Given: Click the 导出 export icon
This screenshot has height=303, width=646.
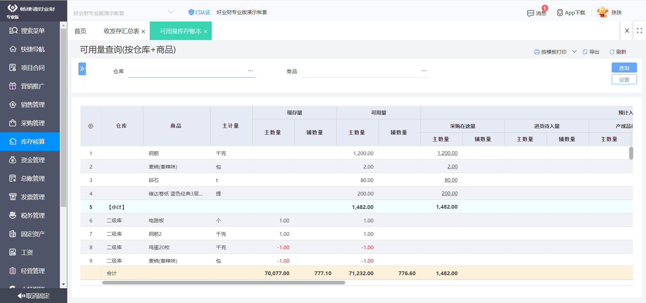Looking at the screenshot, I should (x=585, y=52).
